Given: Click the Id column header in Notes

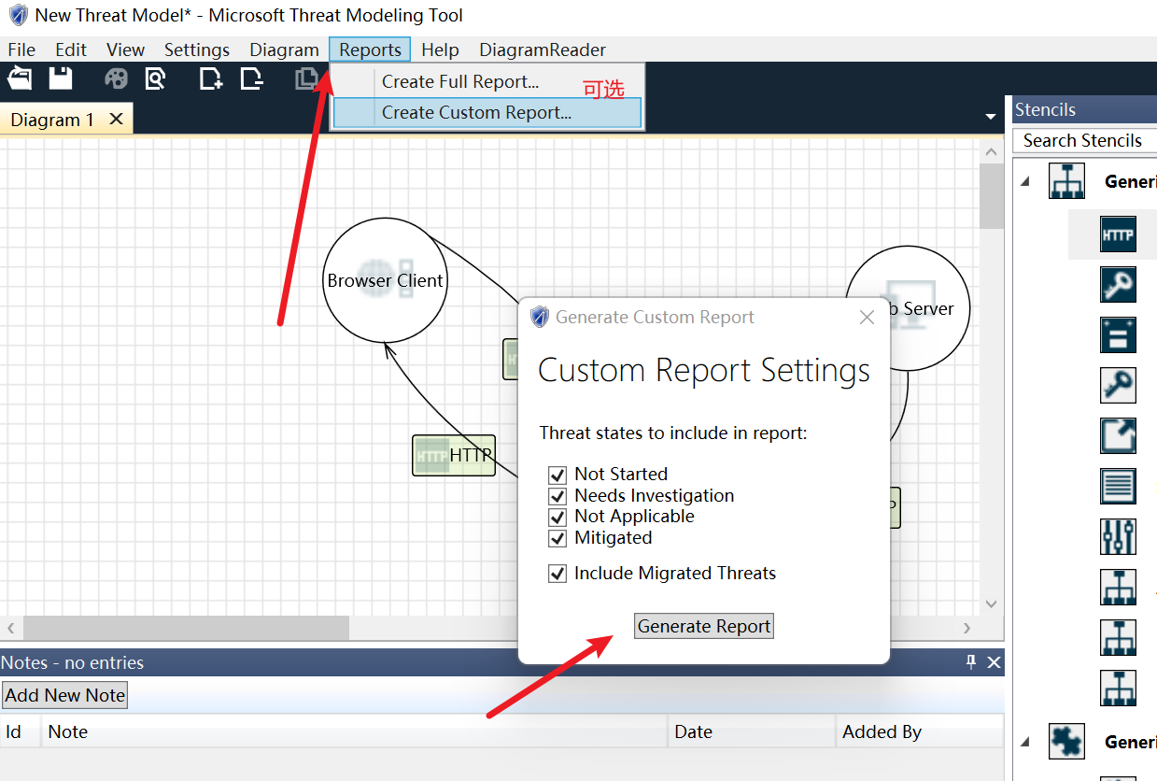Looking at the screenshot, I should pos(21,731).
